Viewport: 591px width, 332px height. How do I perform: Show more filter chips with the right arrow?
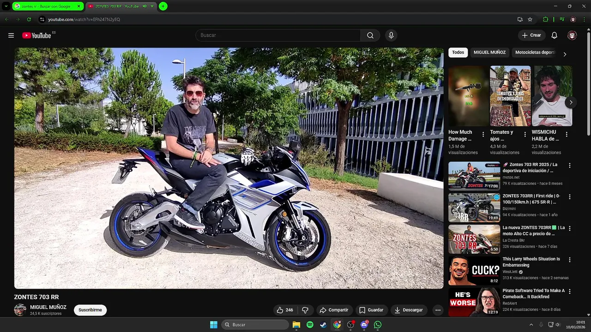(565, 54)
